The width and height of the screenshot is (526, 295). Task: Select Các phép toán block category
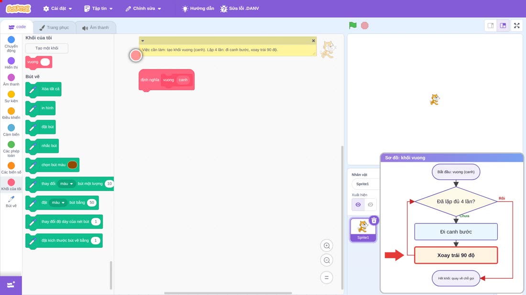coord(11,149)
